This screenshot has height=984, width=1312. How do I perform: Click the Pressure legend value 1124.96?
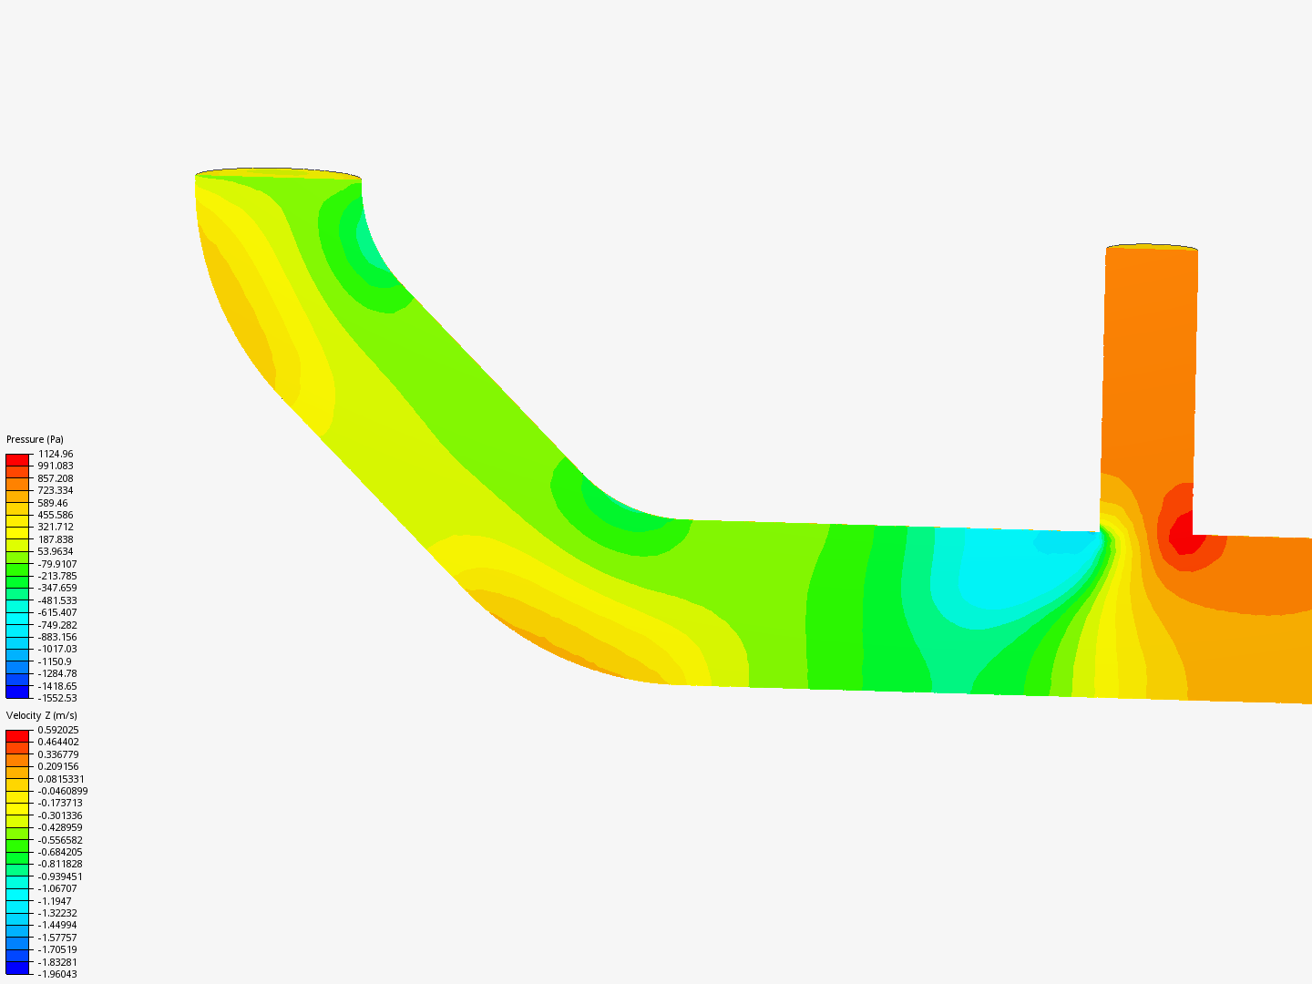point(56,454)
